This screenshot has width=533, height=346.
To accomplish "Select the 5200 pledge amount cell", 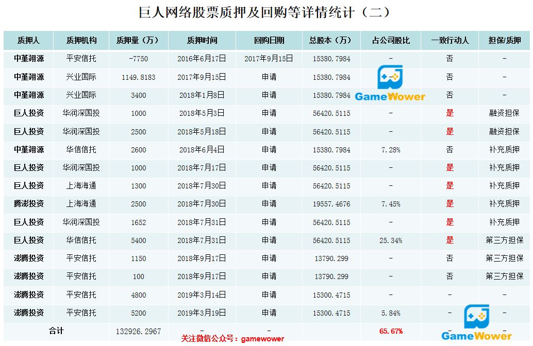I will [138, 313].
